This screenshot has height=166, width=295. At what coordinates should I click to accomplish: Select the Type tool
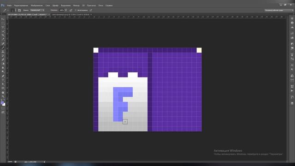3,80
